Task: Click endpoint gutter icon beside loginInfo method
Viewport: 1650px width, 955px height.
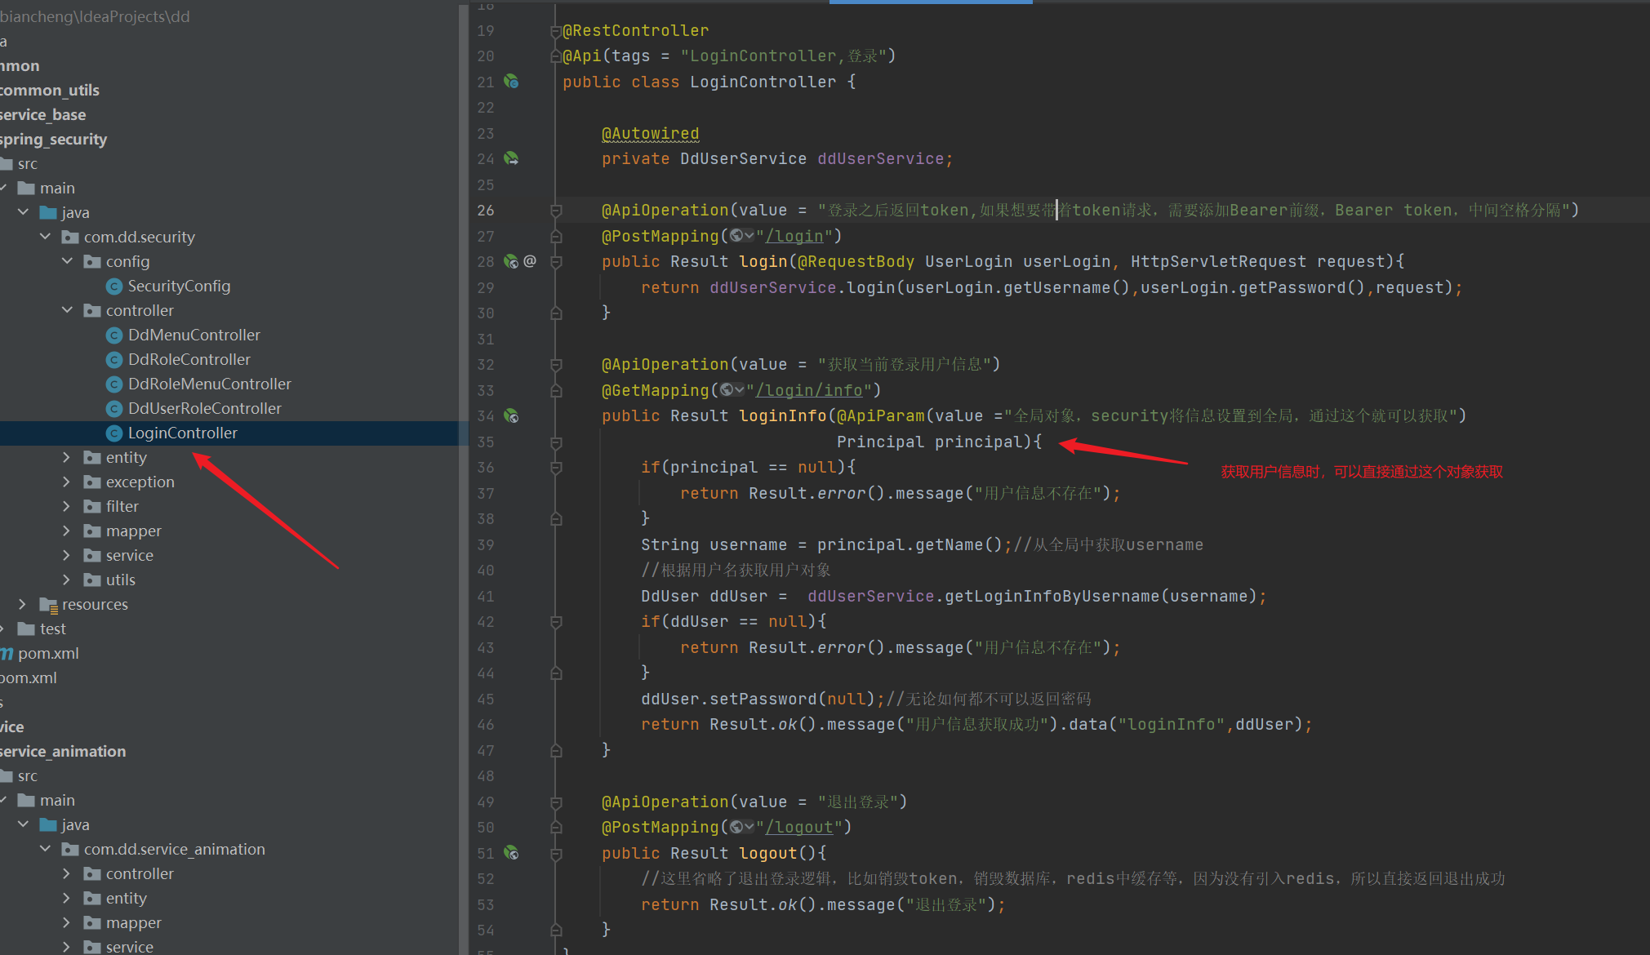Action: tap(511, 416)
